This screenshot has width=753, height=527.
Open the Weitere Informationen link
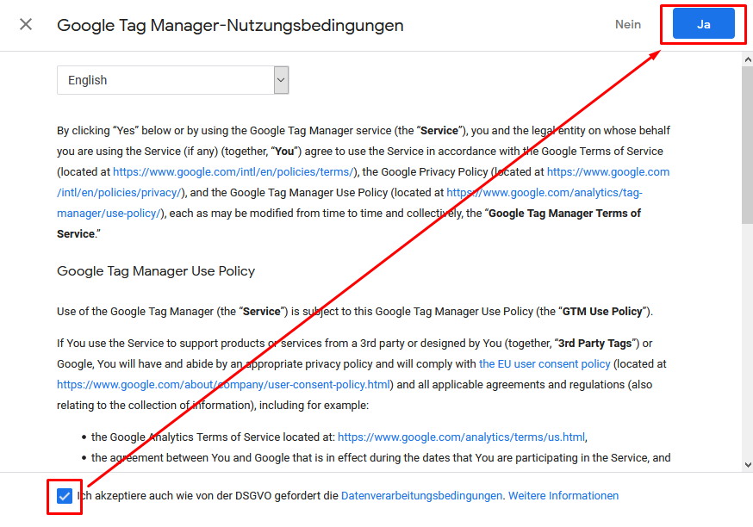563,496
